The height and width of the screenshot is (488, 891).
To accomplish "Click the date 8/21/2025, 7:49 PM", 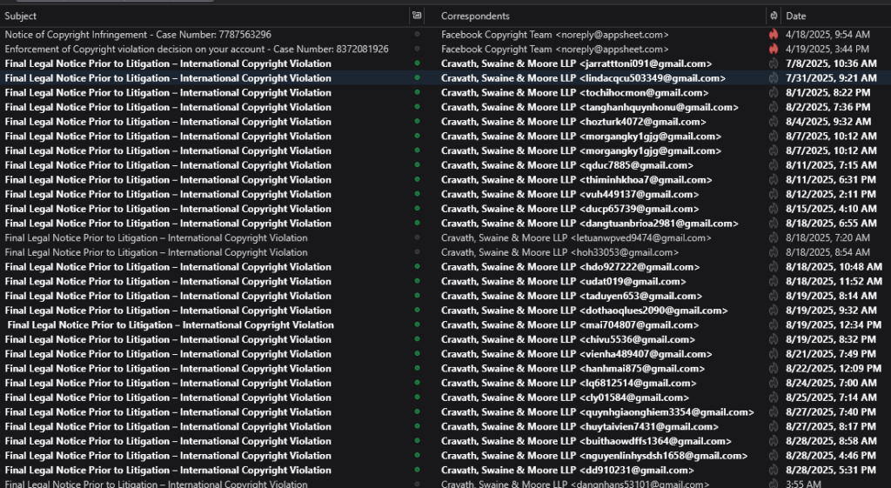I will pyautogui.click(x=831, y=354).
